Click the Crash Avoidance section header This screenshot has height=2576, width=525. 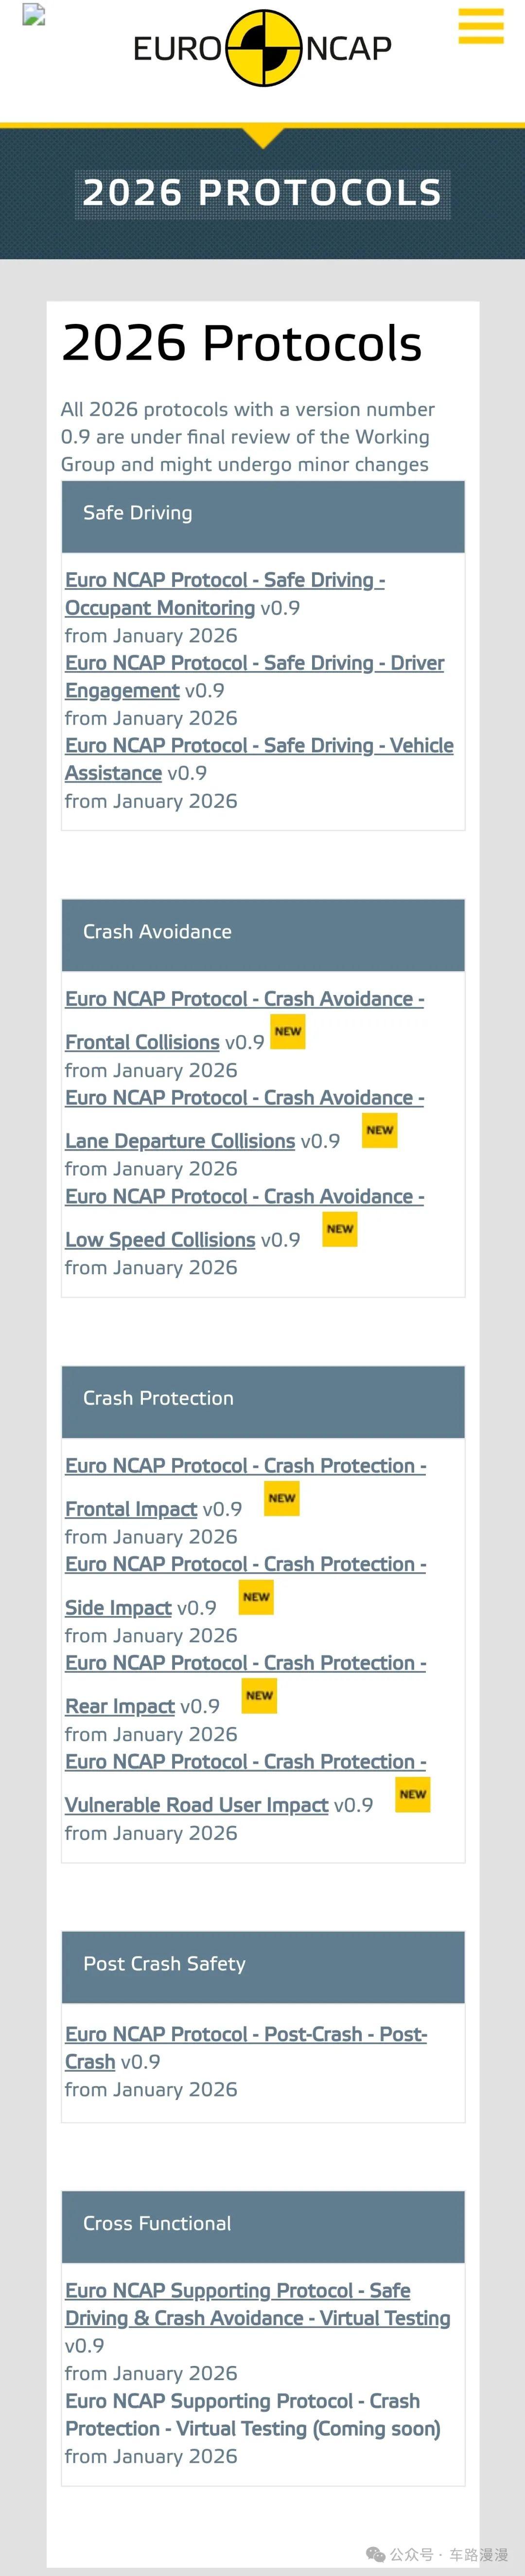pyautogui.click(x=263, y=932)
